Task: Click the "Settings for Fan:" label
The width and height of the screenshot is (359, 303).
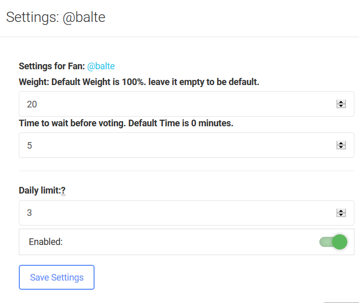Action: tap(51, 66)
